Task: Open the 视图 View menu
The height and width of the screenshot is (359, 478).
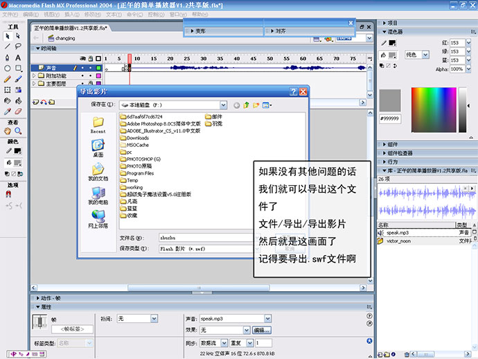Action: point(51,15)
